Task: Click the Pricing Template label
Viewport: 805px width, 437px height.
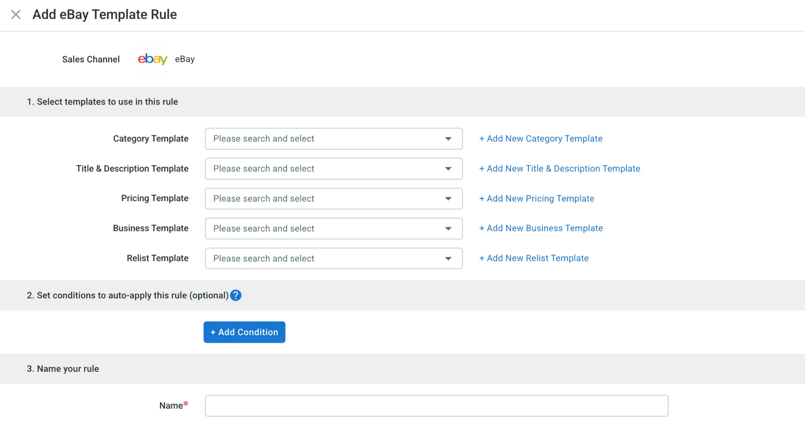Action: [155, 198]
